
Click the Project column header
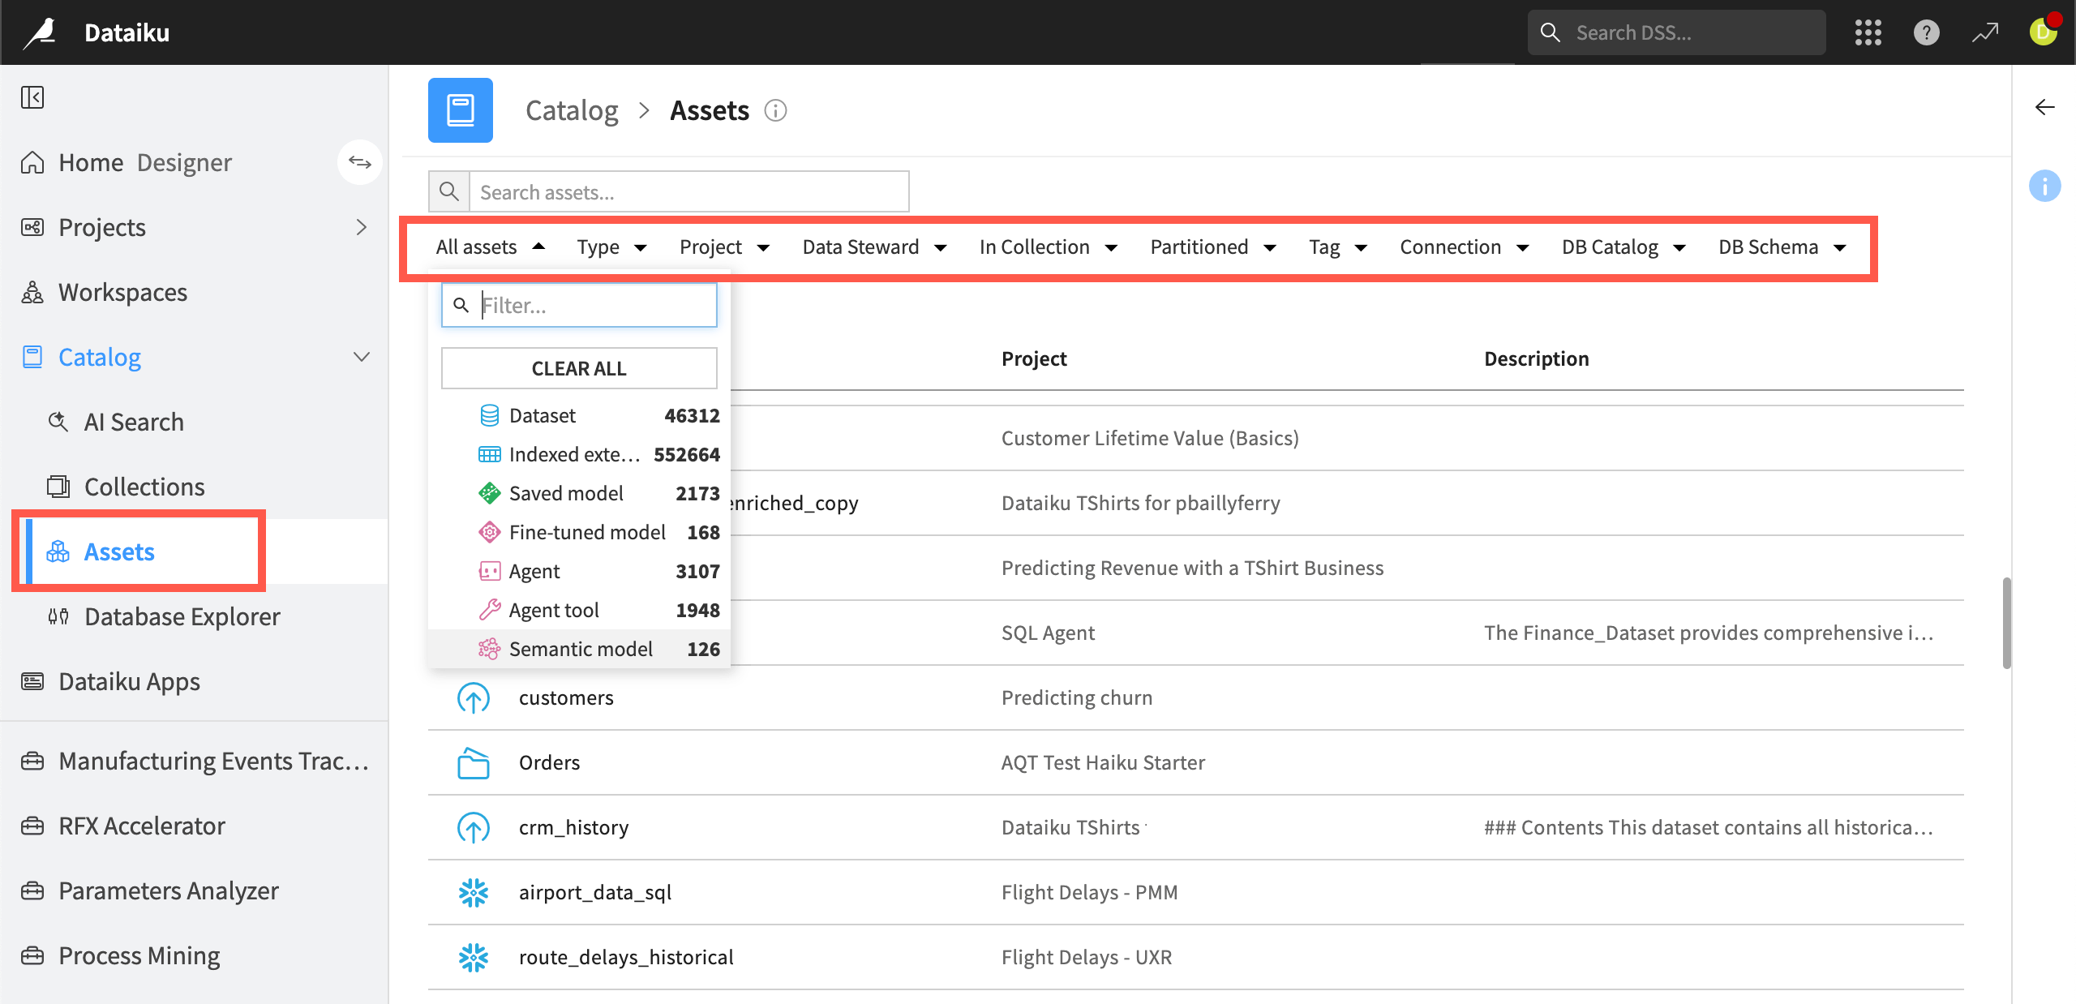click(1034, 358)
